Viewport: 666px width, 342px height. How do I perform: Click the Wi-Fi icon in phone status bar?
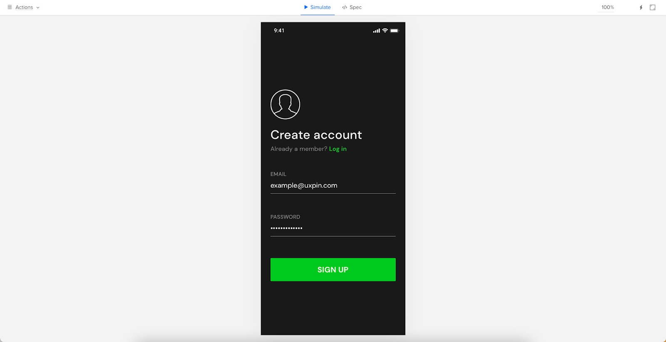385,30
